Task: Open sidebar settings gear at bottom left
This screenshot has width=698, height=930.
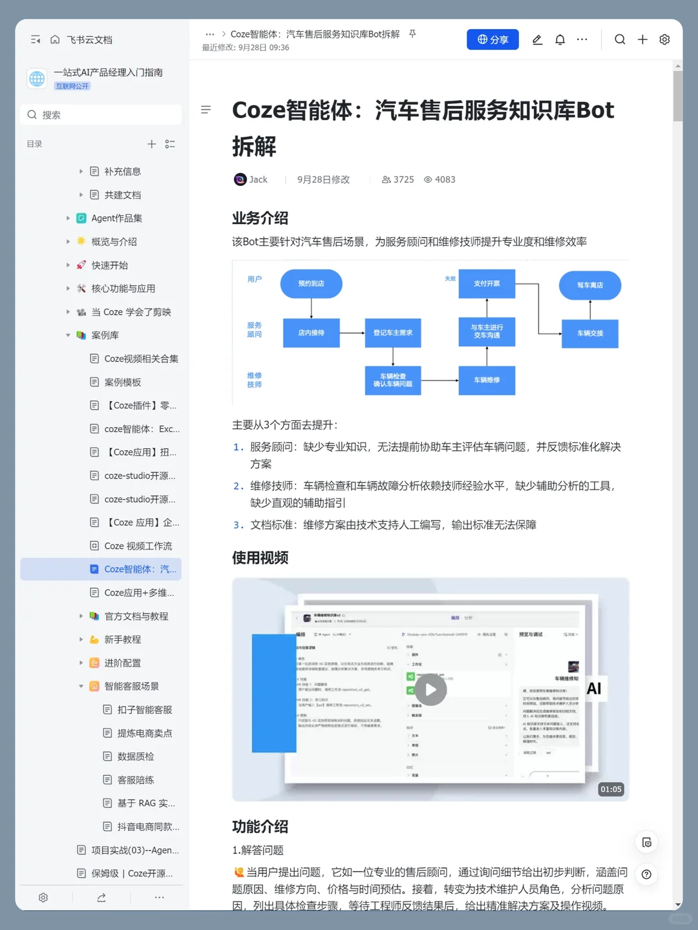Action: 43,898
